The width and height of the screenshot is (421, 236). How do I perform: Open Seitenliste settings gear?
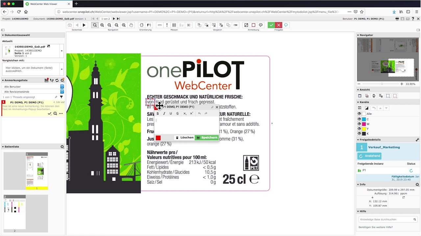pos(62,147)
